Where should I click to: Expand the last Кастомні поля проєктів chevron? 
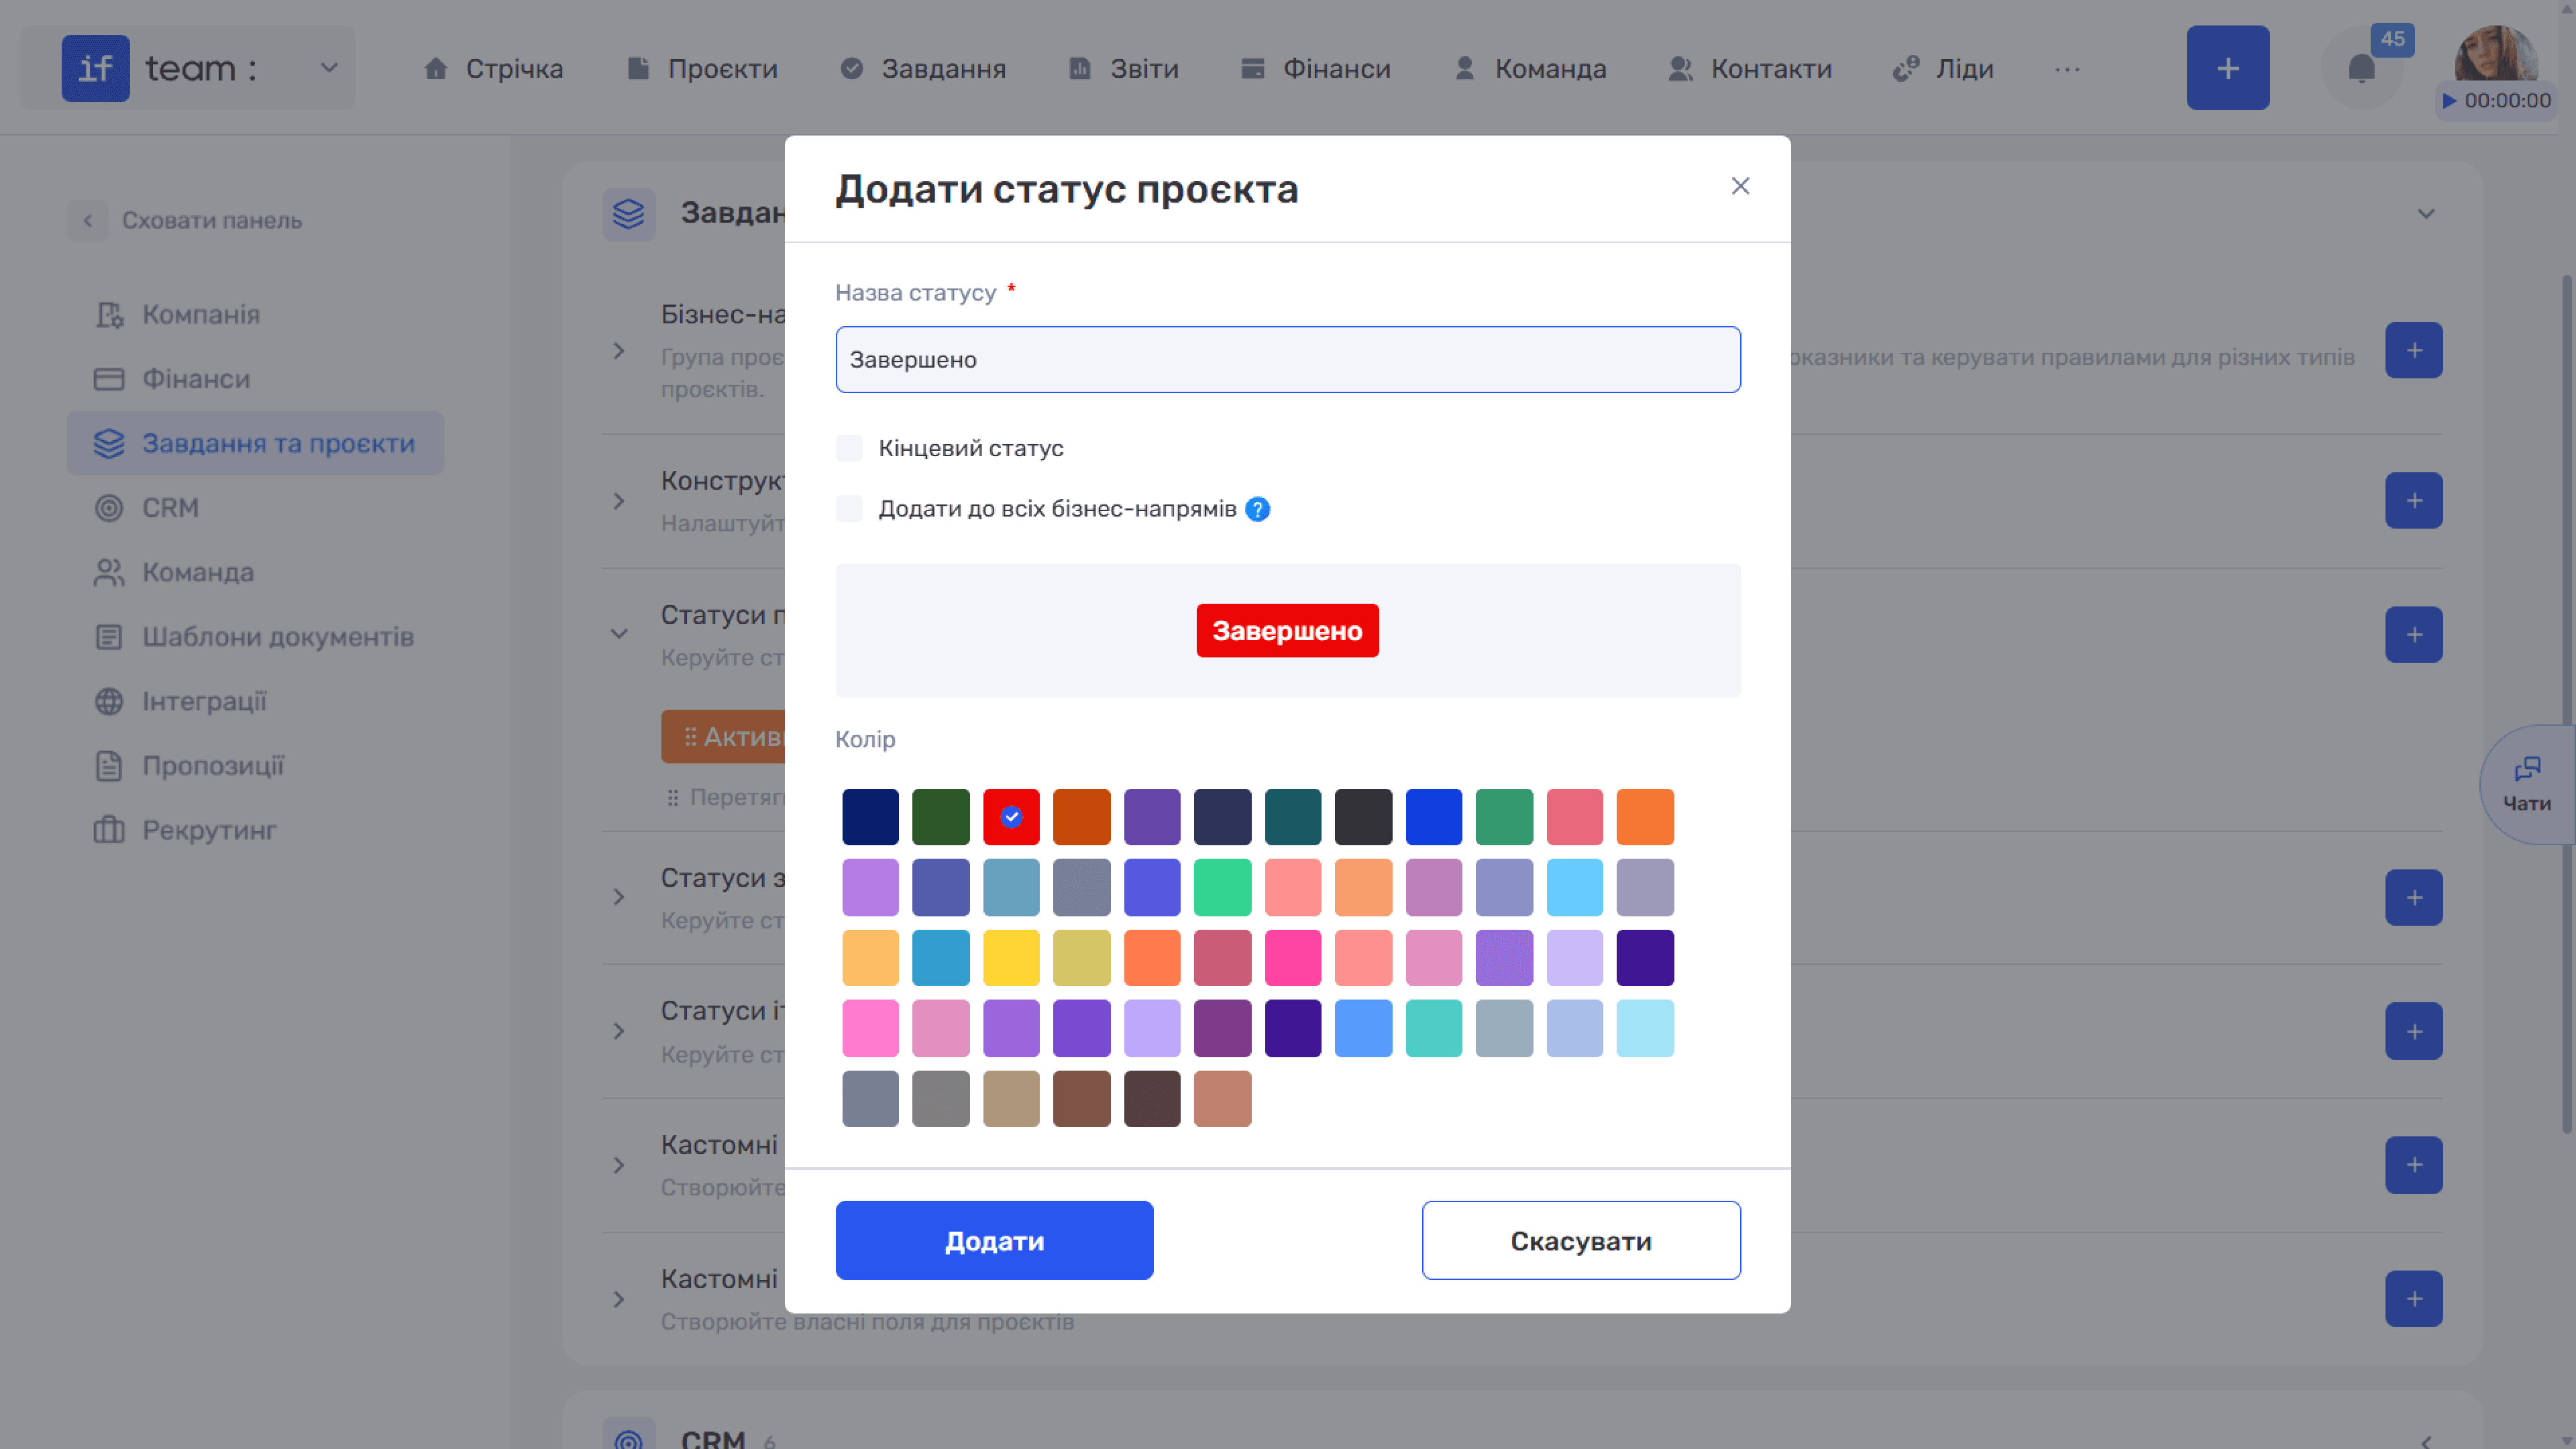[619, 1299]
